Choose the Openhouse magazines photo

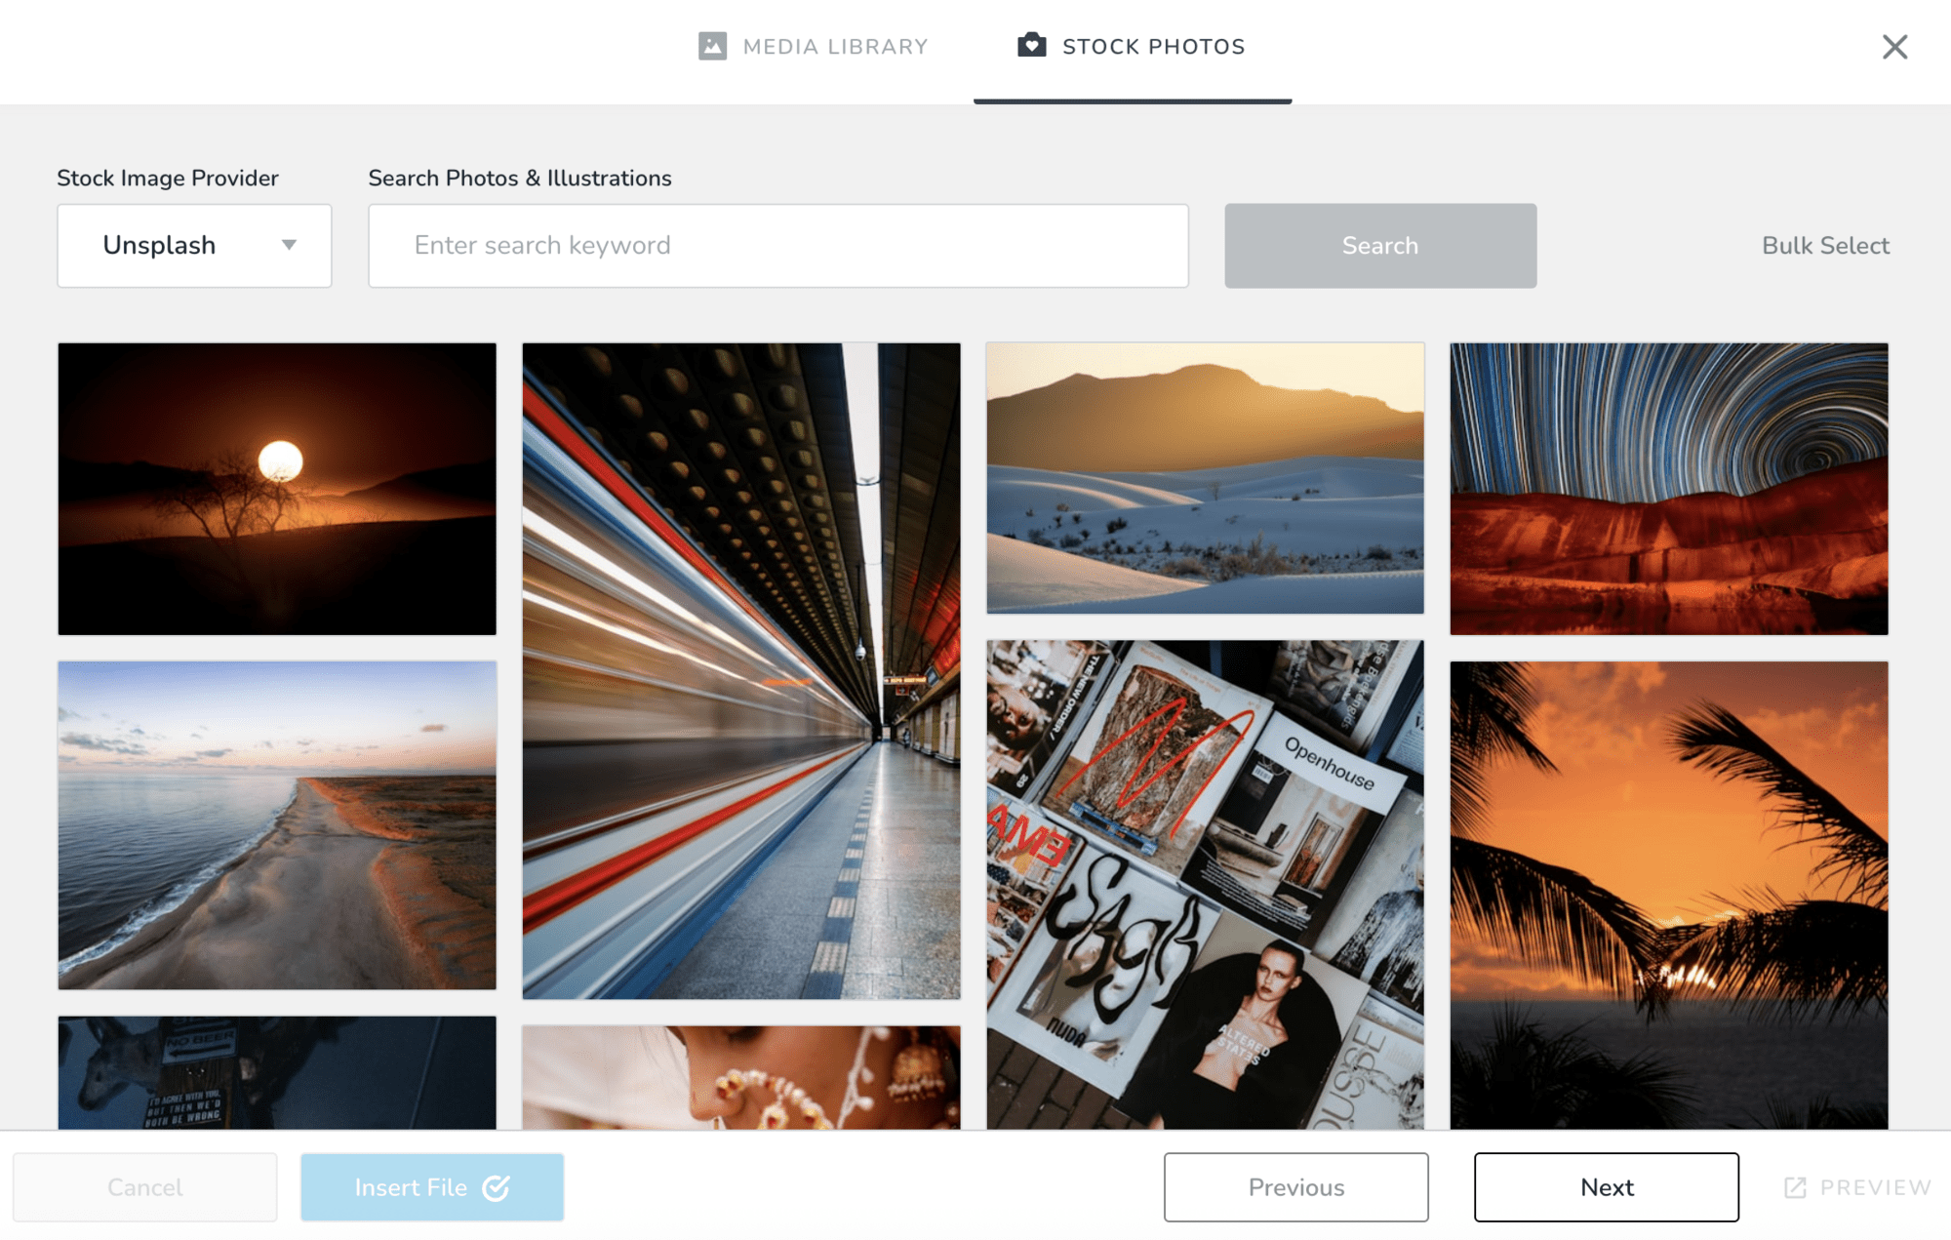1205,884
